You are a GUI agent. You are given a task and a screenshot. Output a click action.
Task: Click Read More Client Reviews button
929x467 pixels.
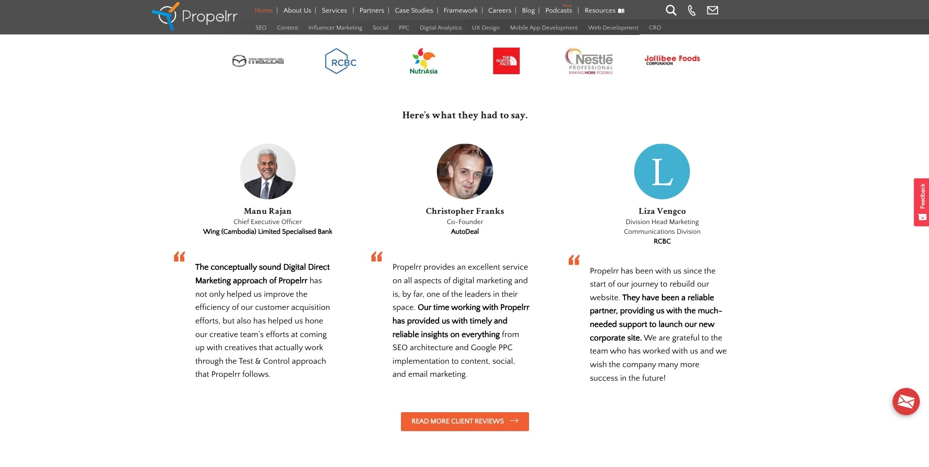464,421
